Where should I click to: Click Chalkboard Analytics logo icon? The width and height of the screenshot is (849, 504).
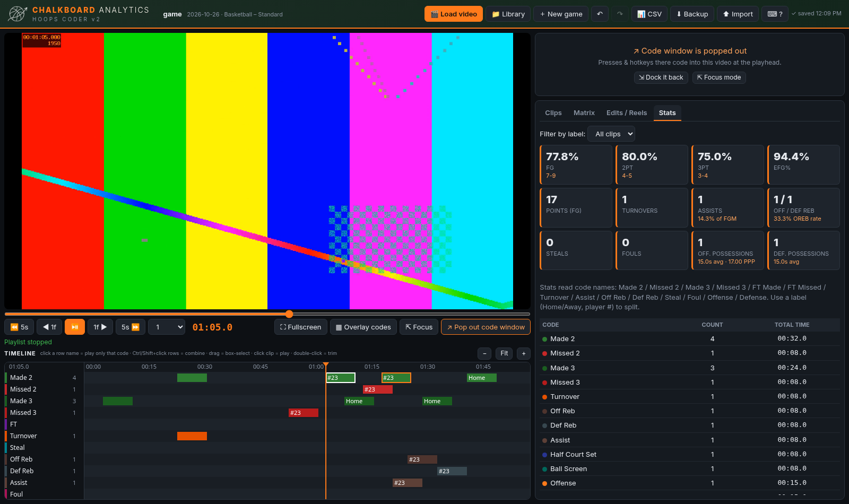pyautogui.click(x=18, y=14)
